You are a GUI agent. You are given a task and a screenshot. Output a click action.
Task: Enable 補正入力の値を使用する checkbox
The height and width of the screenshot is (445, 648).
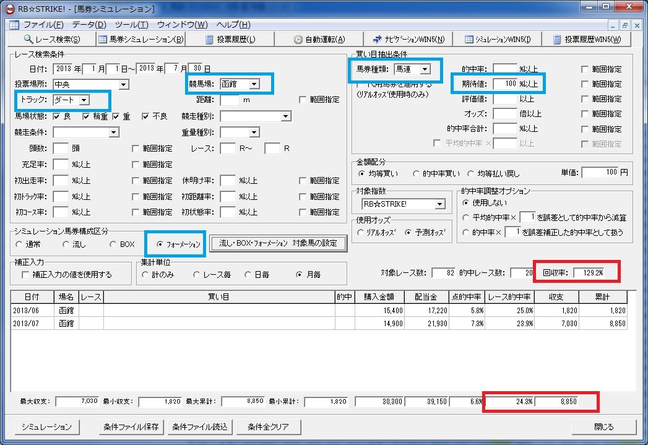click(25, 275)
